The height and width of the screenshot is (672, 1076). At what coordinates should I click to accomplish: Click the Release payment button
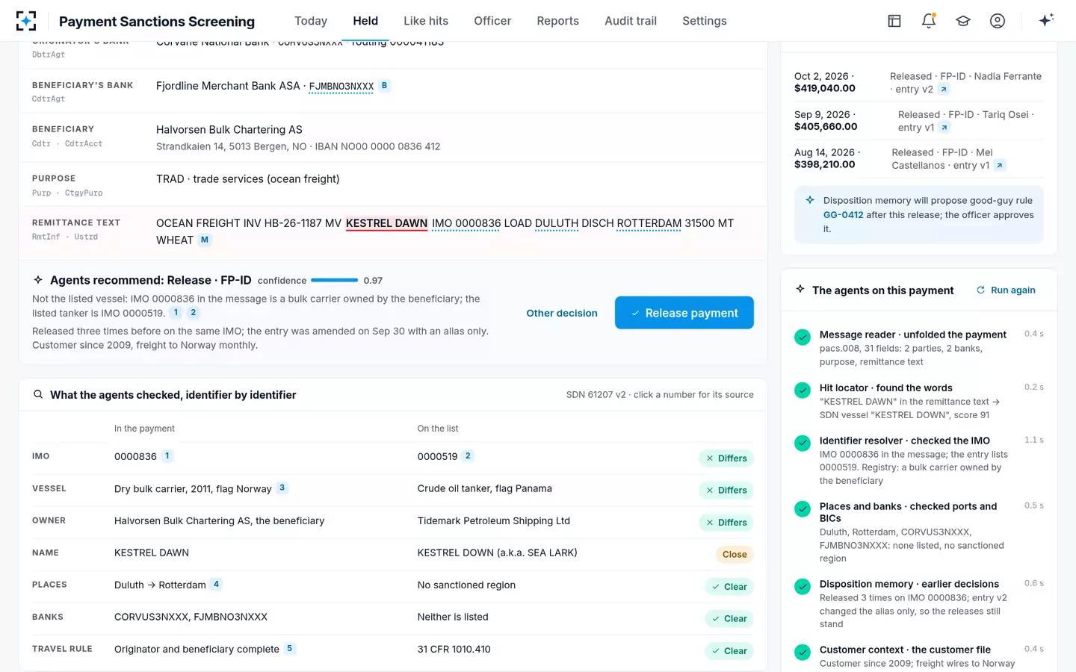pyautogui.click(x=684, y=313)
